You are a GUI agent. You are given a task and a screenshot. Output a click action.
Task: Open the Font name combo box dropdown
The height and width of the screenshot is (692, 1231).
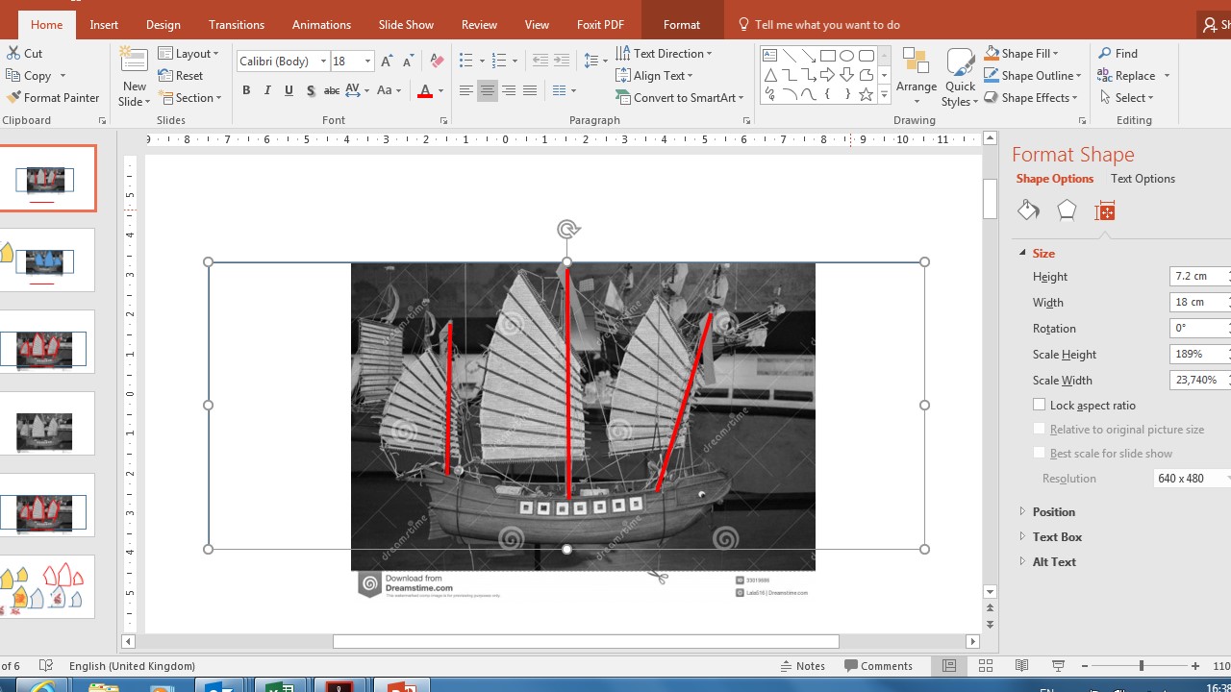[323, 61]
